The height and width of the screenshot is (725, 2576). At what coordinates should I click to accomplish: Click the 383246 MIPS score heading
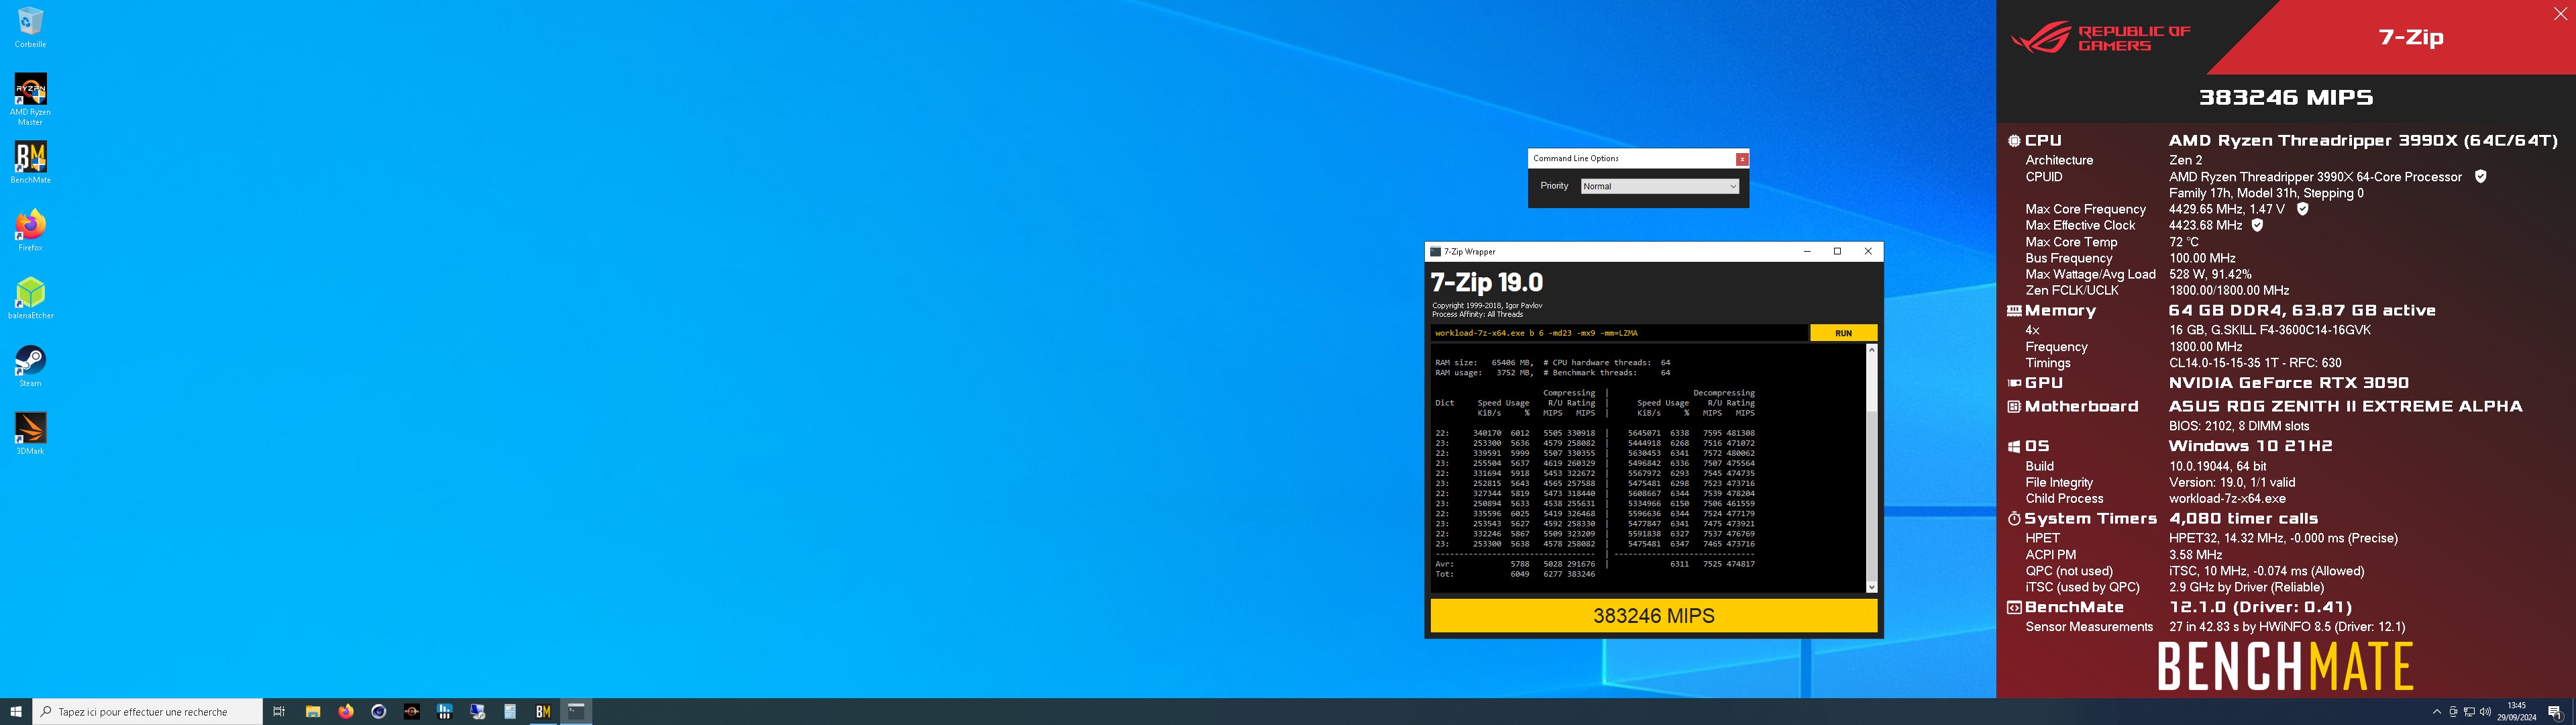(2285, 97)
